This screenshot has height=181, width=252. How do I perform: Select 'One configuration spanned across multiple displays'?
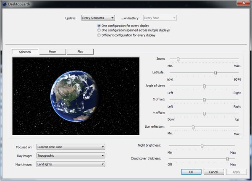pos(99,30)
